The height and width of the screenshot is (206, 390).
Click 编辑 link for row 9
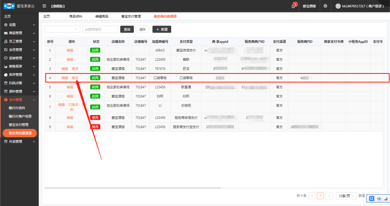(70, 127)
